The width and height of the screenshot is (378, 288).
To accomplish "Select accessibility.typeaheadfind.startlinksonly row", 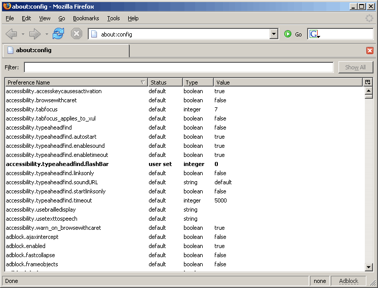I will [x=184, y=191].
